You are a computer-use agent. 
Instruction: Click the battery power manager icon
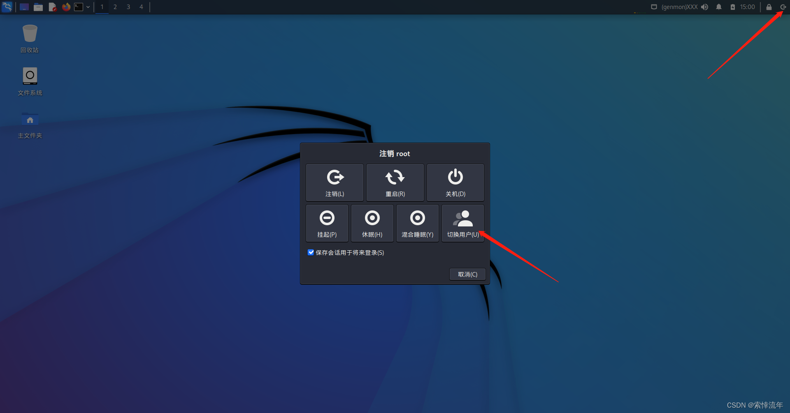(x=733, y=7)
